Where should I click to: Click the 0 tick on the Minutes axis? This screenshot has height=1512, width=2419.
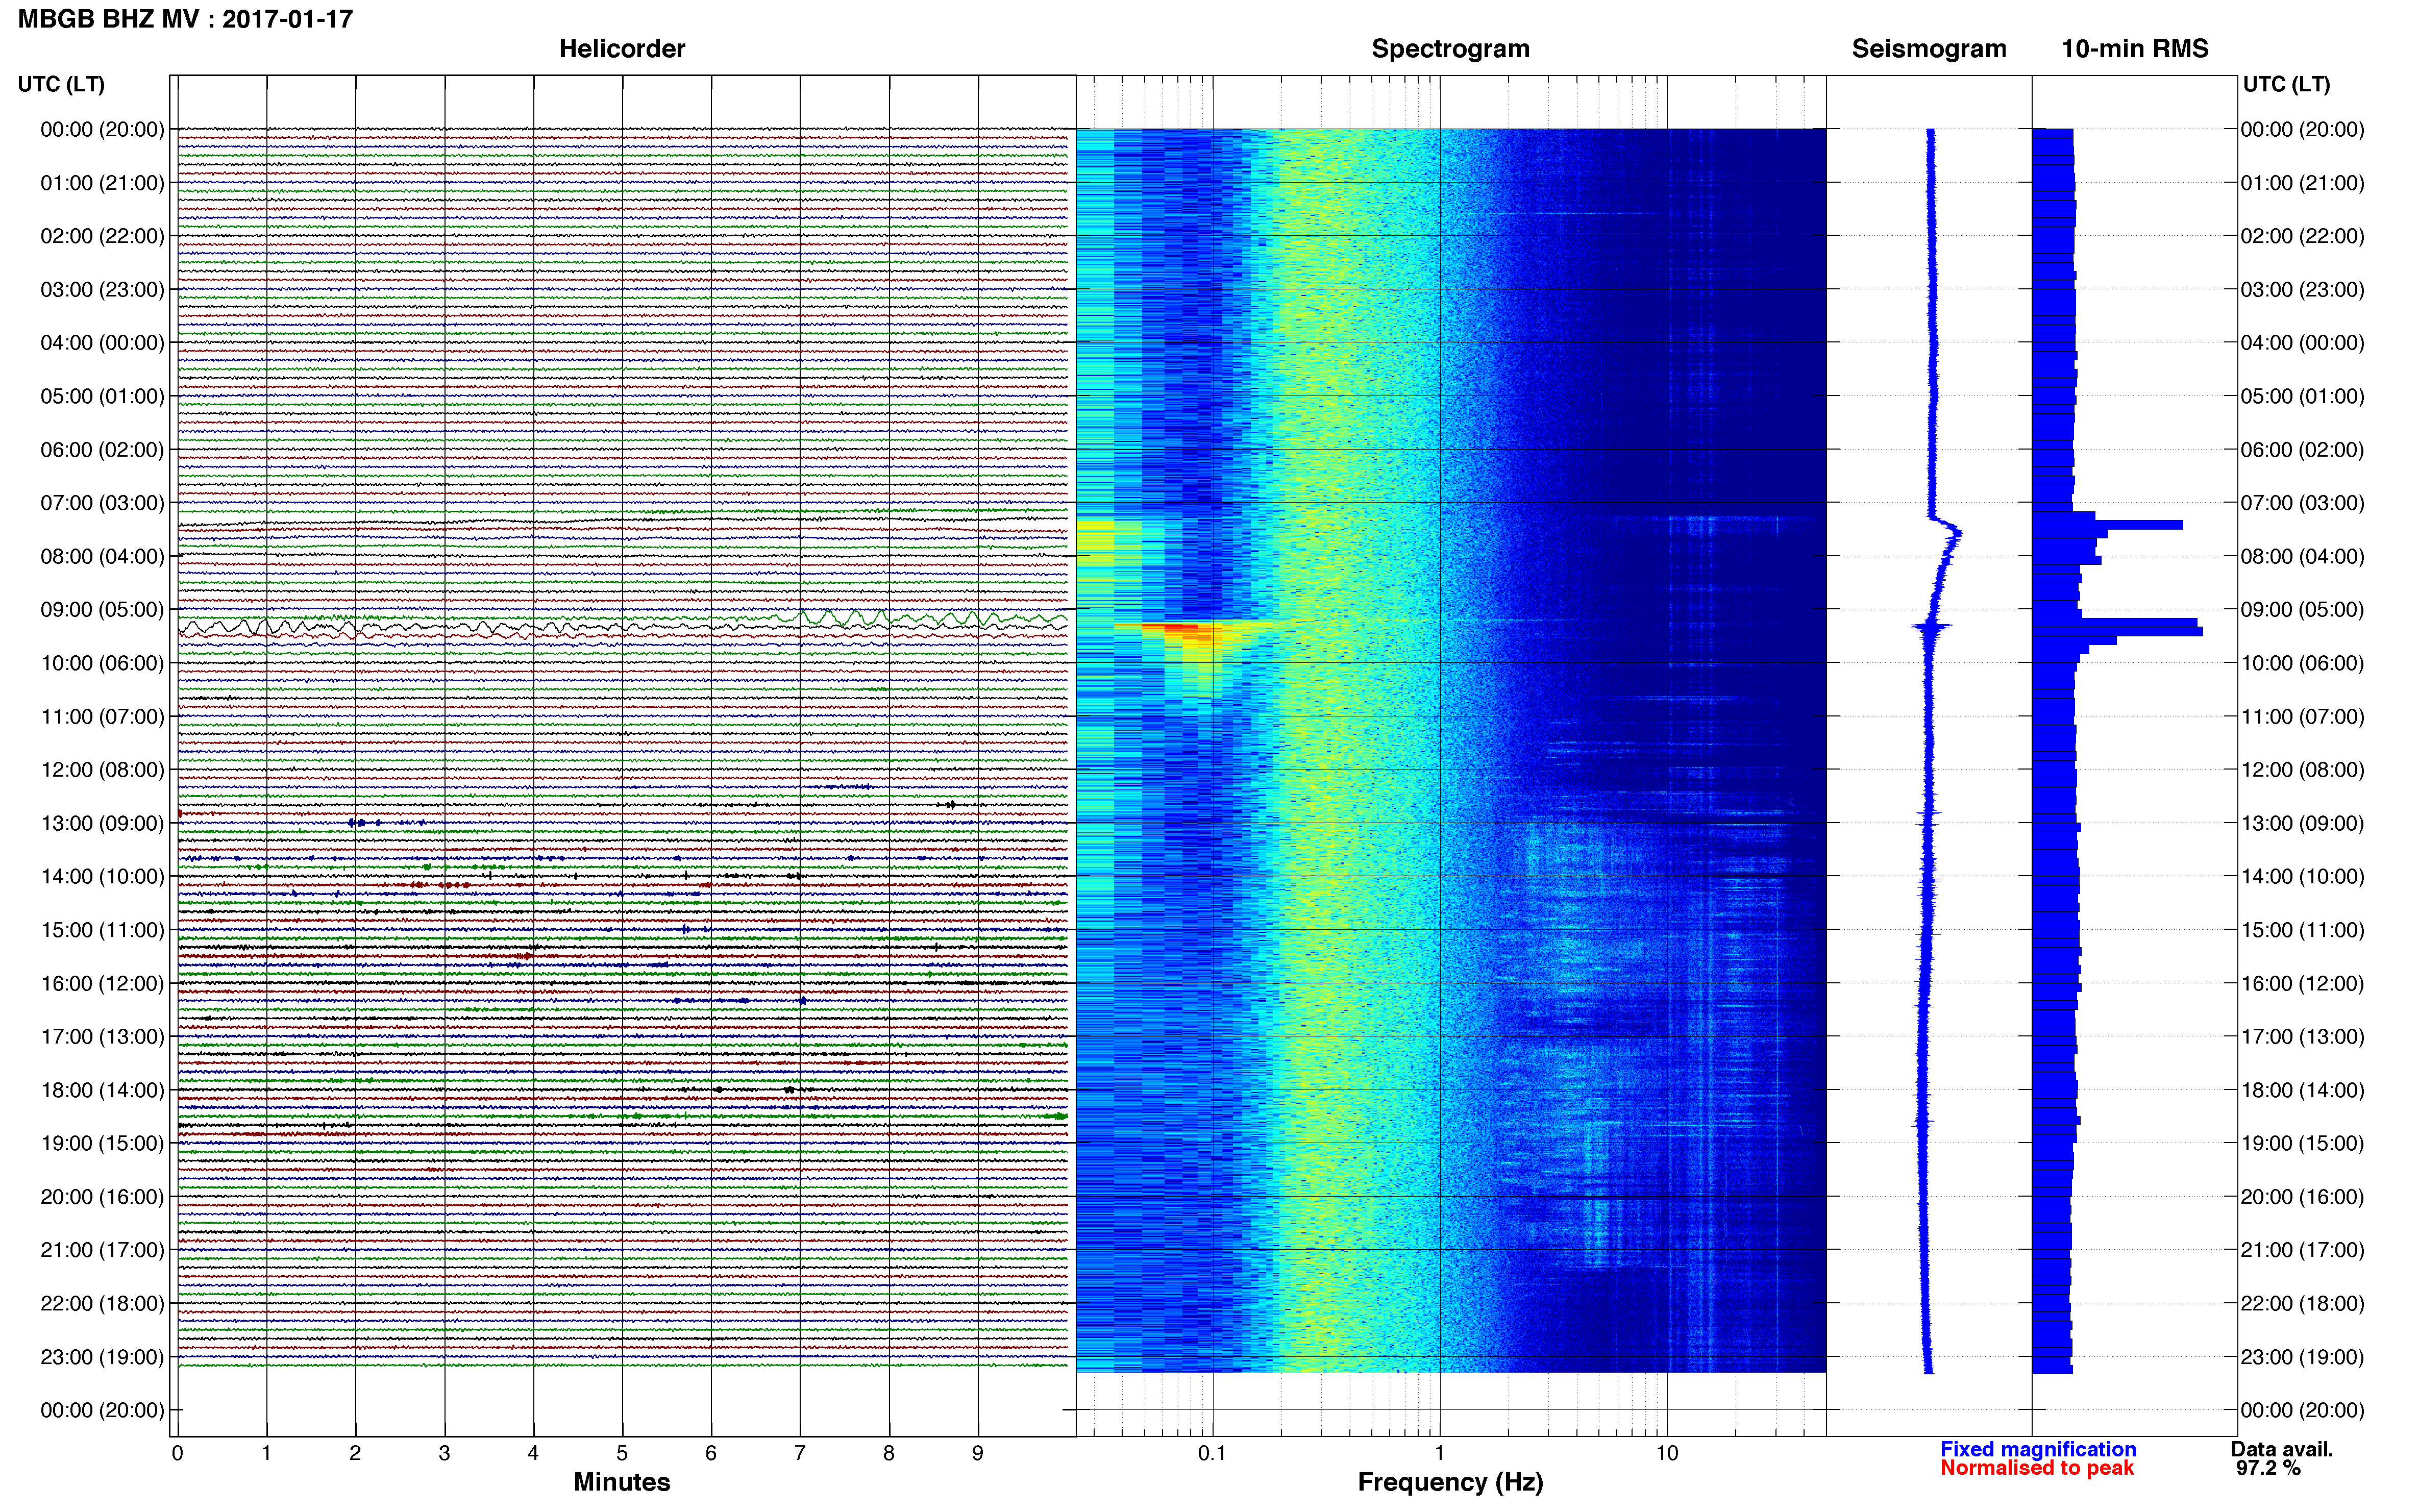click(x=177, y=1454)
